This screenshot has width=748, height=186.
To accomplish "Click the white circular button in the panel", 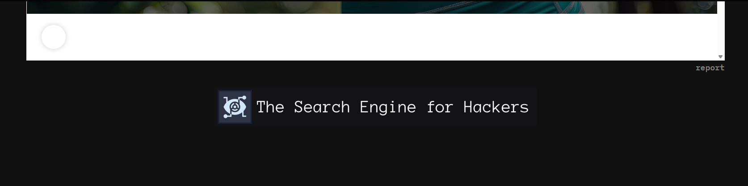I will [54, 37].
